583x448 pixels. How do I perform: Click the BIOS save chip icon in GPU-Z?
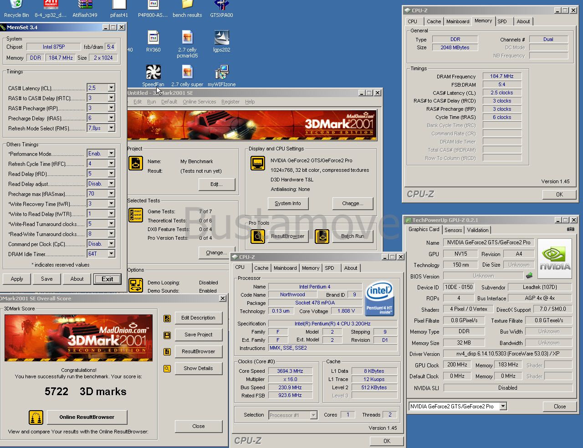[x=529, y=276]
